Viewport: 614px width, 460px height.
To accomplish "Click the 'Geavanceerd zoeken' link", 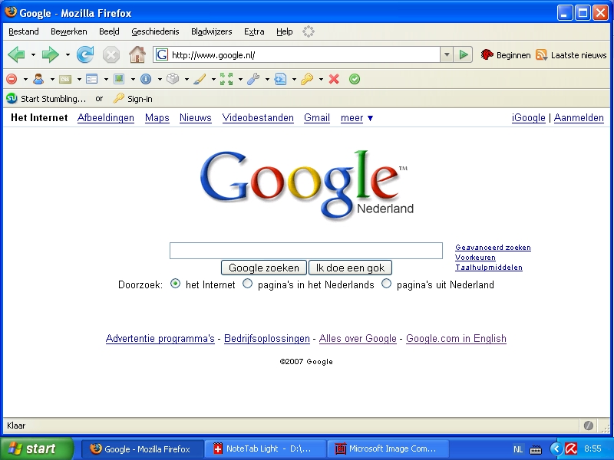I will click(493, 247).
